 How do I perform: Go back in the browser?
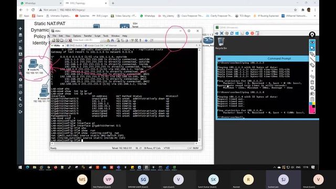click(x=21, y=10)
